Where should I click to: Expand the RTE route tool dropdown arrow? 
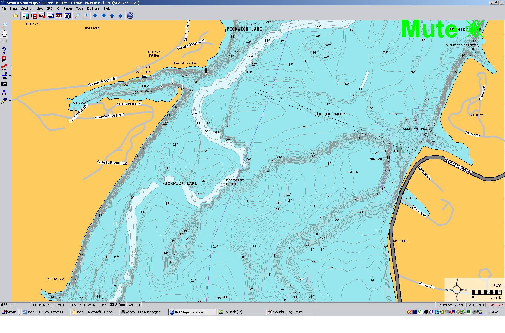click(10, 67)
